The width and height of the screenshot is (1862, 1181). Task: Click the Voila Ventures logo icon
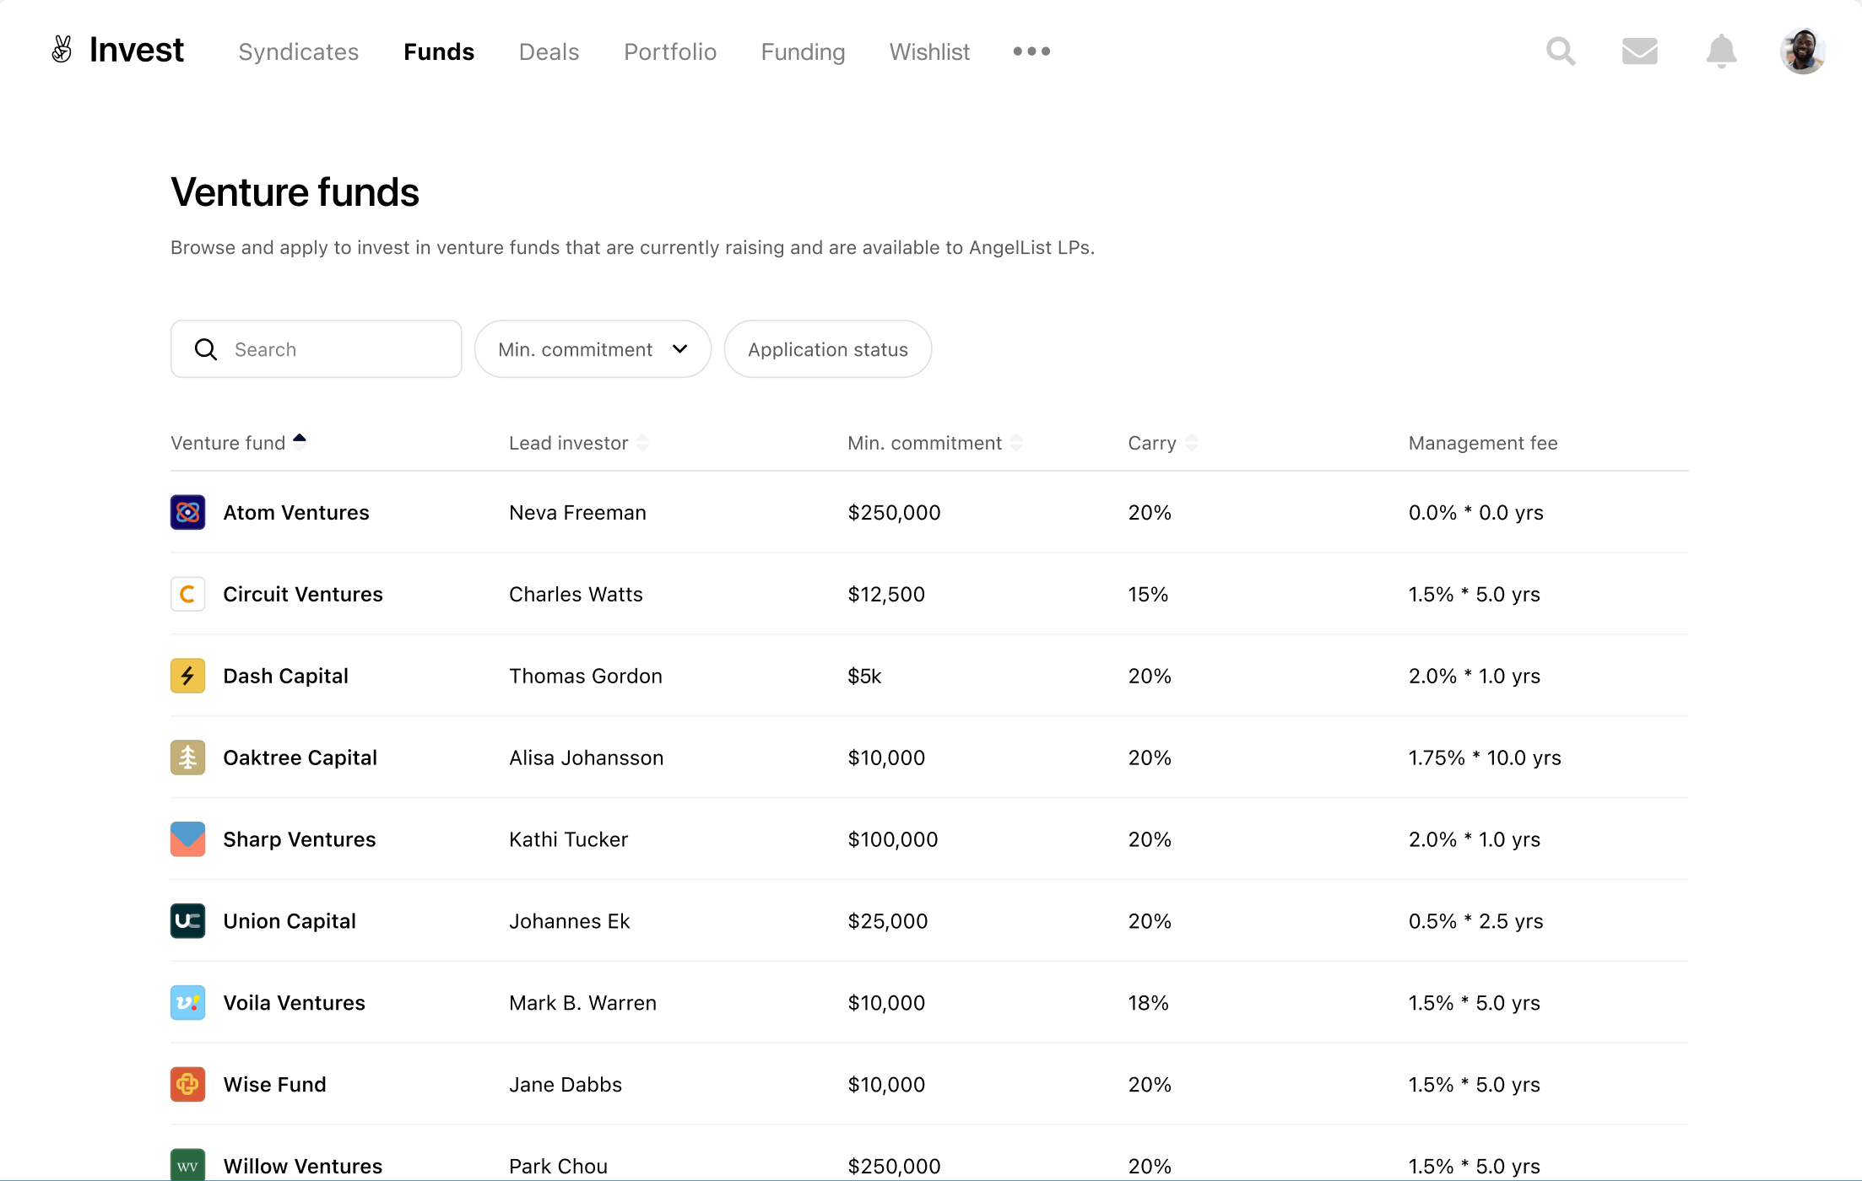[x=187, y=1003]
